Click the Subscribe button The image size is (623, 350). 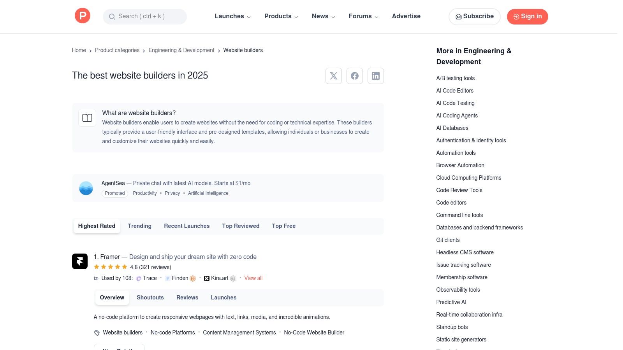(x=475, y=16)
